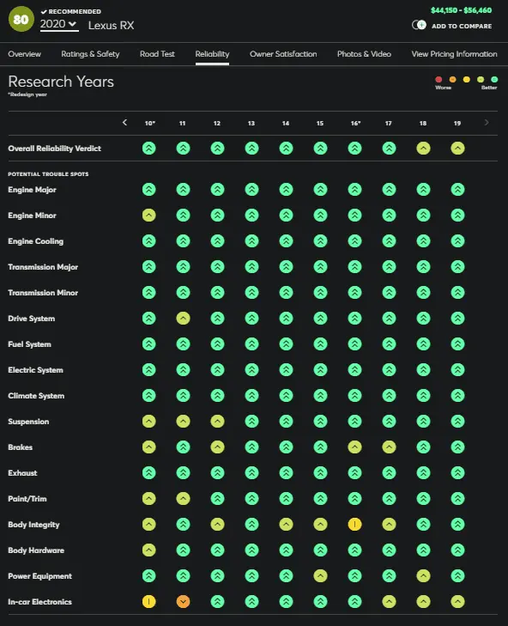Click Body Integrity rating icon for 2014
The width and height of the screenshot is (508, 626).
(286, 525)
